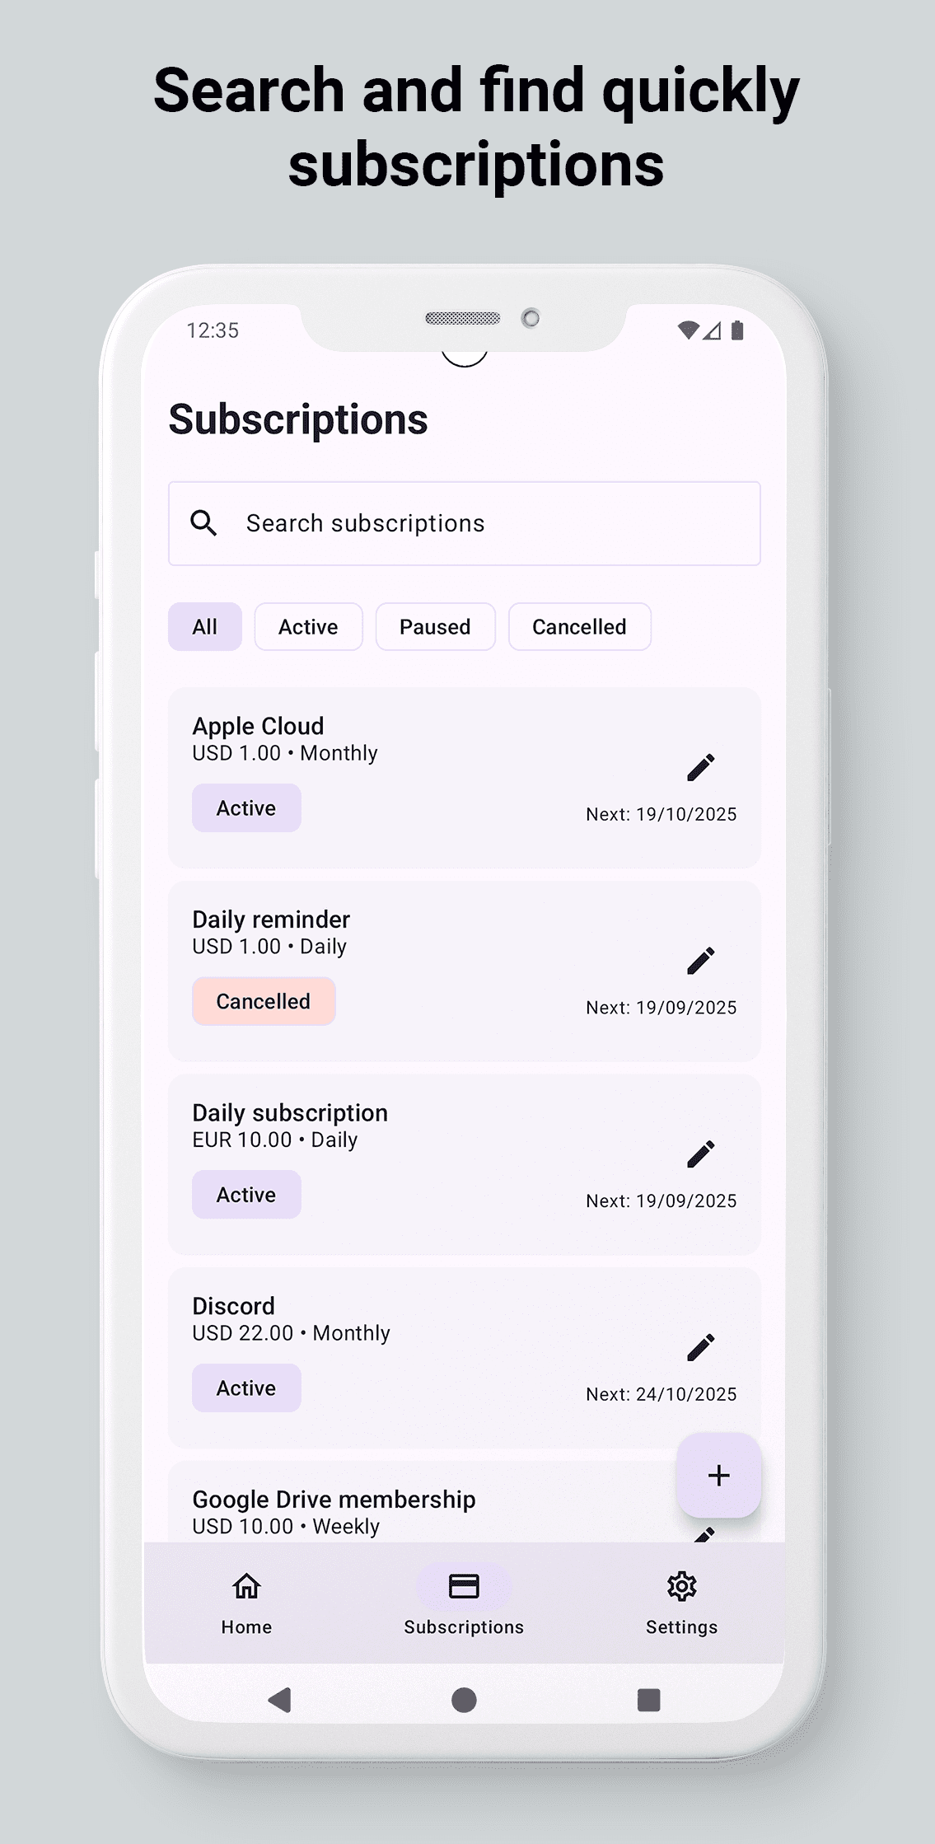Tap the Cancelled status badge on Daily reminder
This screenshot has width=935, height=1844.
tap(264, 1002)
